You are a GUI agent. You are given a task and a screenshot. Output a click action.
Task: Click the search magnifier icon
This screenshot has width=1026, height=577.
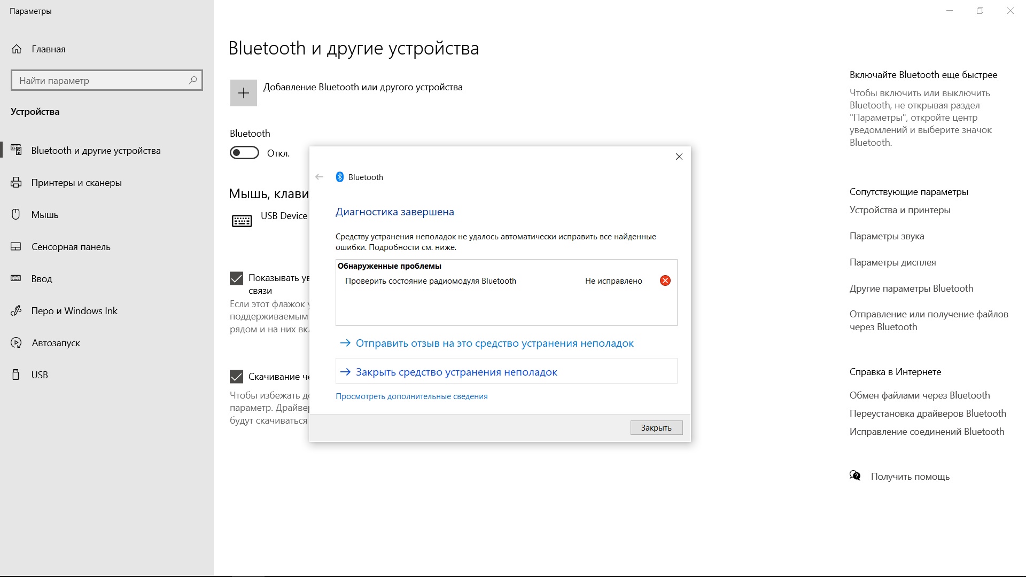(193, 80)
